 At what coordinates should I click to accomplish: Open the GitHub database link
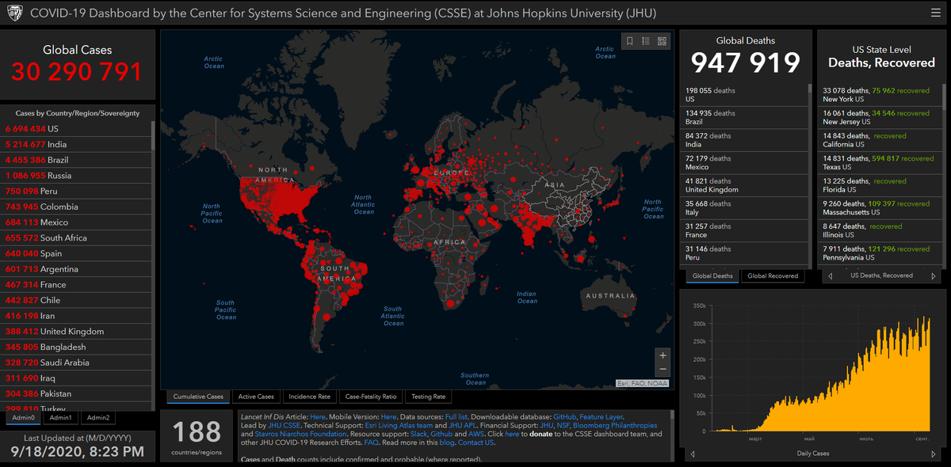pyautogui.click(x=564, y=416)
